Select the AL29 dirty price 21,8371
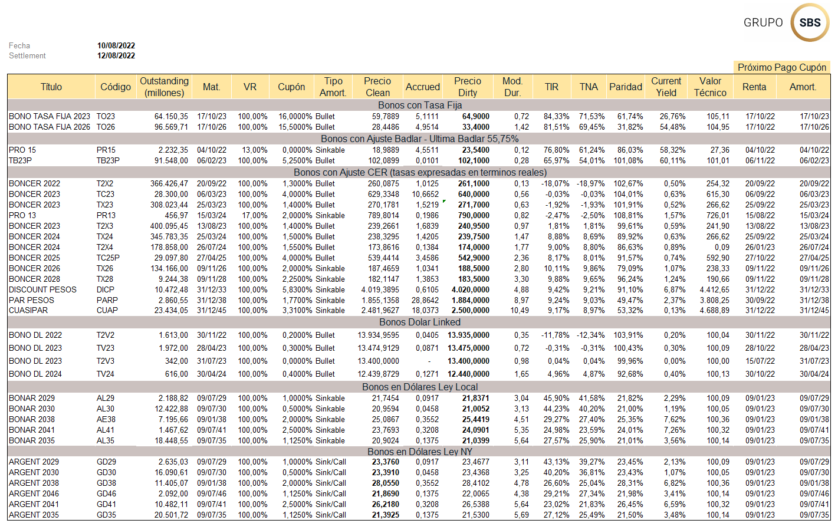 tap(475, 398)
